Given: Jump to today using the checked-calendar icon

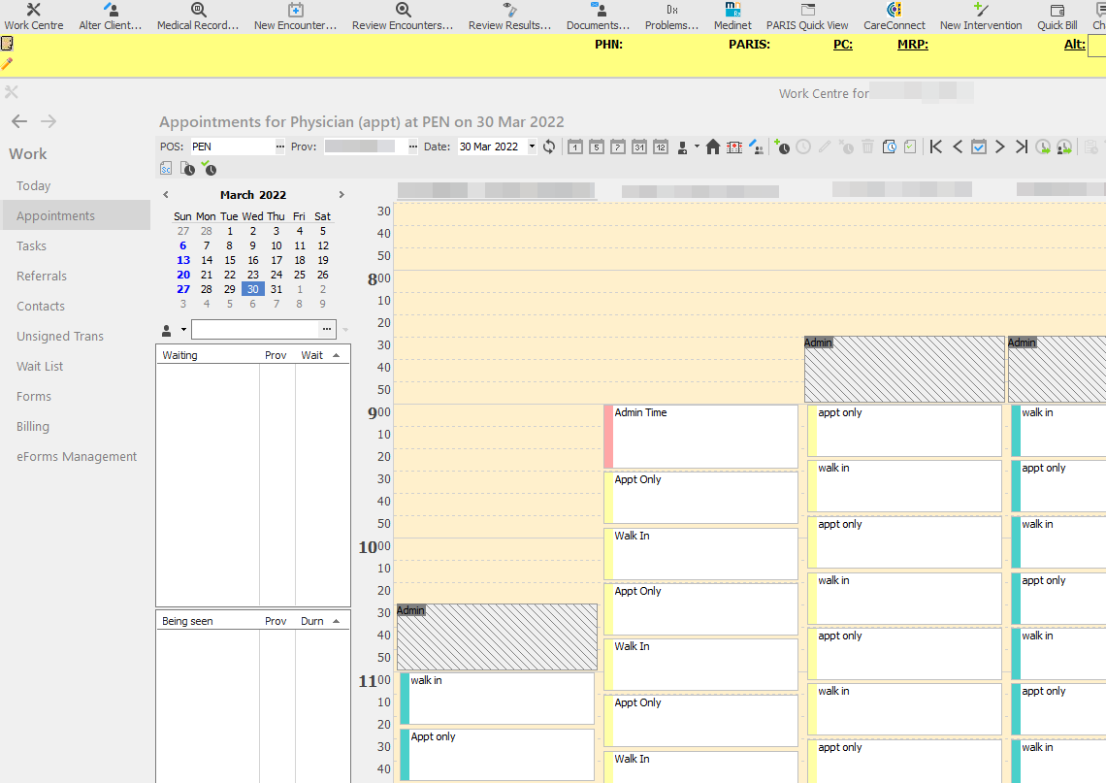Looking at the screenshot, I should pyautogui.click(x=978, y=147).
